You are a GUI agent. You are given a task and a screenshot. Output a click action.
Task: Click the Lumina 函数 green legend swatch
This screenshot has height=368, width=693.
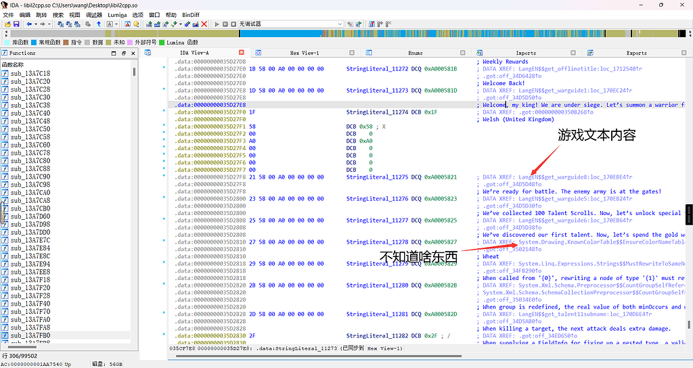click(x=162, y=43)
